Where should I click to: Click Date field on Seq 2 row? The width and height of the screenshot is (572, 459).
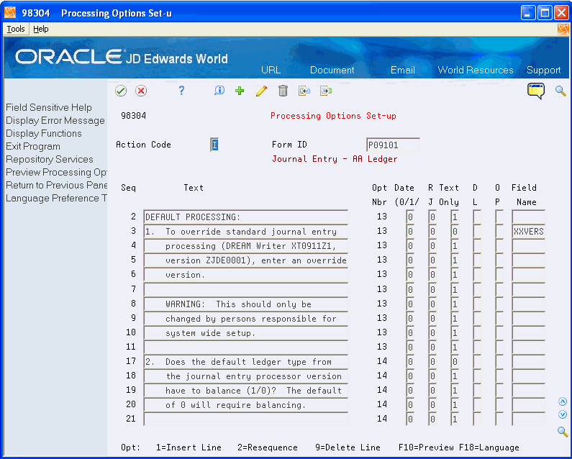click(x=410, y=217)
